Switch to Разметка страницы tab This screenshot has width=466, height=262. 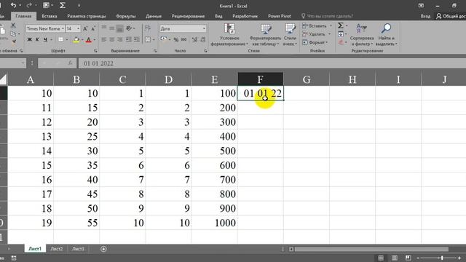tap(86, 16)
